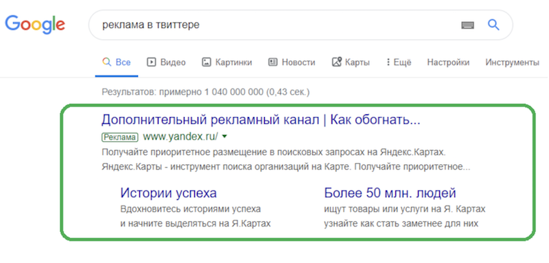549x263 pixels.
Task: Switch to the 'Видео' tab
Action: click(x=166, y=62)
